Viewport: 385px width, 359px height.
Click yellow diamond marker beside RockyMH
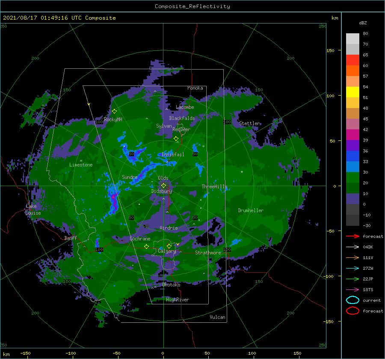click(x=114, y=111)
